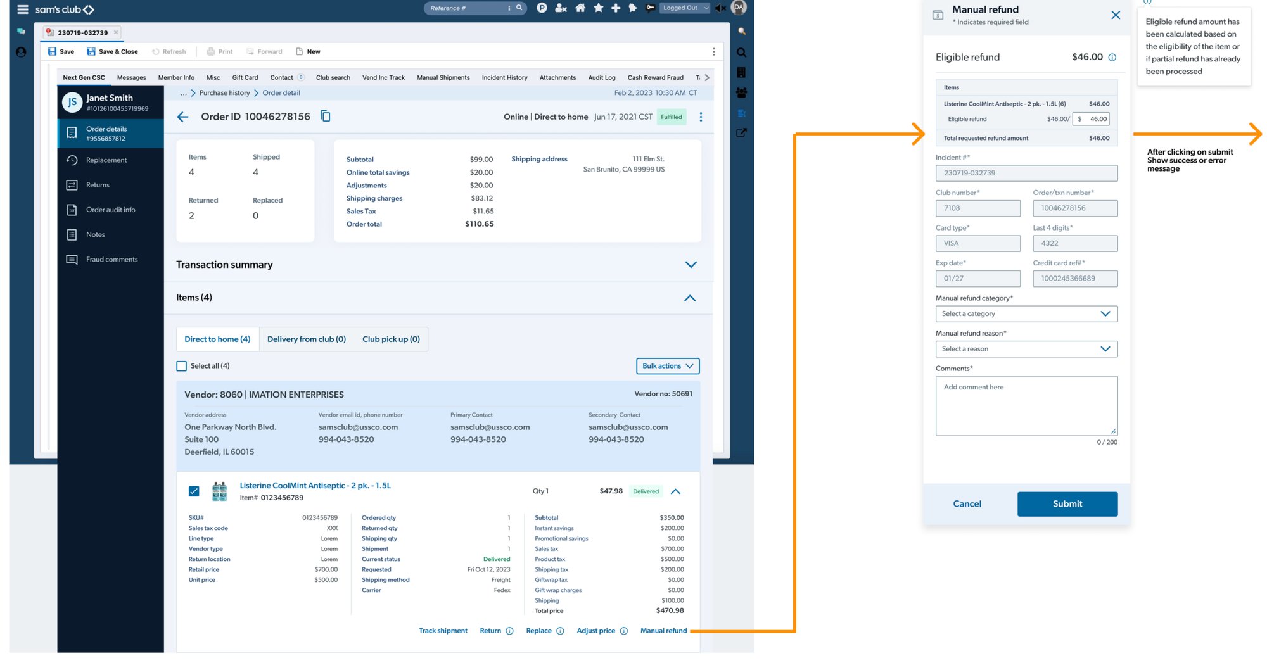Viewport: 1267px width, 670px height.
Task: Click the chat bubbles icon in left rail
Action: coord(21,31)
